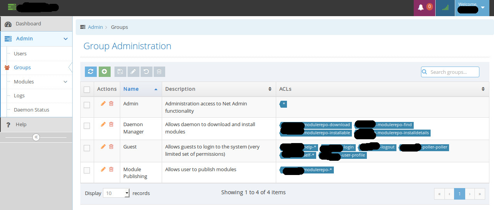Click the green add group icon

104,72
